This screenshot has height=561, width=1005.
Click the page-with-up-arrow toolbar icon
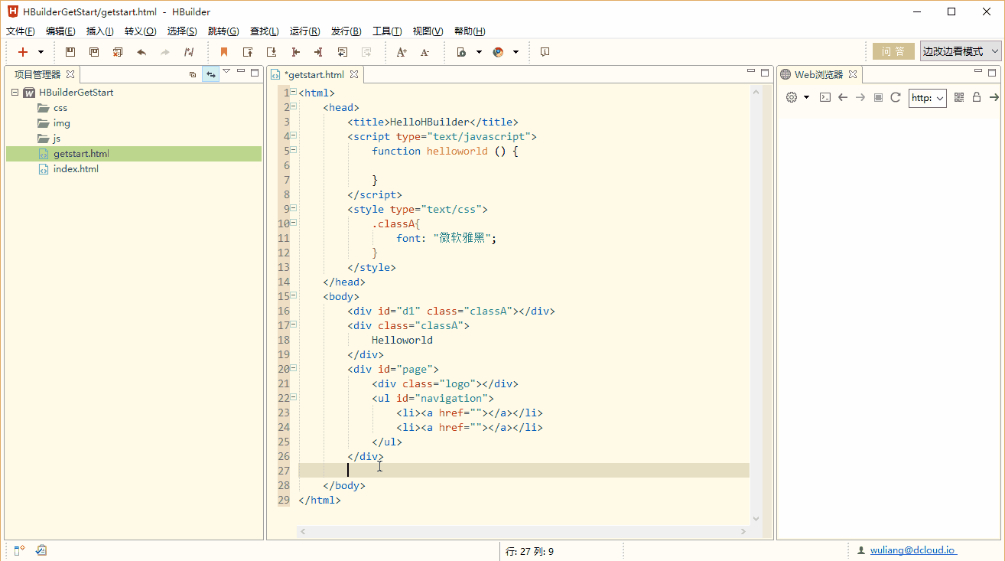coord(248,52)
